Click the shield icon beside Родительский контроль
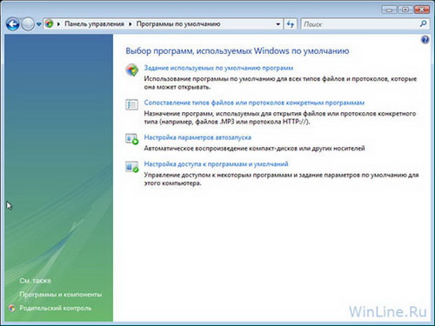 tap(12, 308)
